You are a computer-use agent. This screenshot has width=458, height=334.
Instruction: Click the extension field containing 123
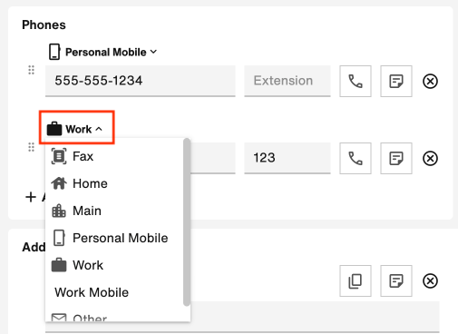point(287,158)
